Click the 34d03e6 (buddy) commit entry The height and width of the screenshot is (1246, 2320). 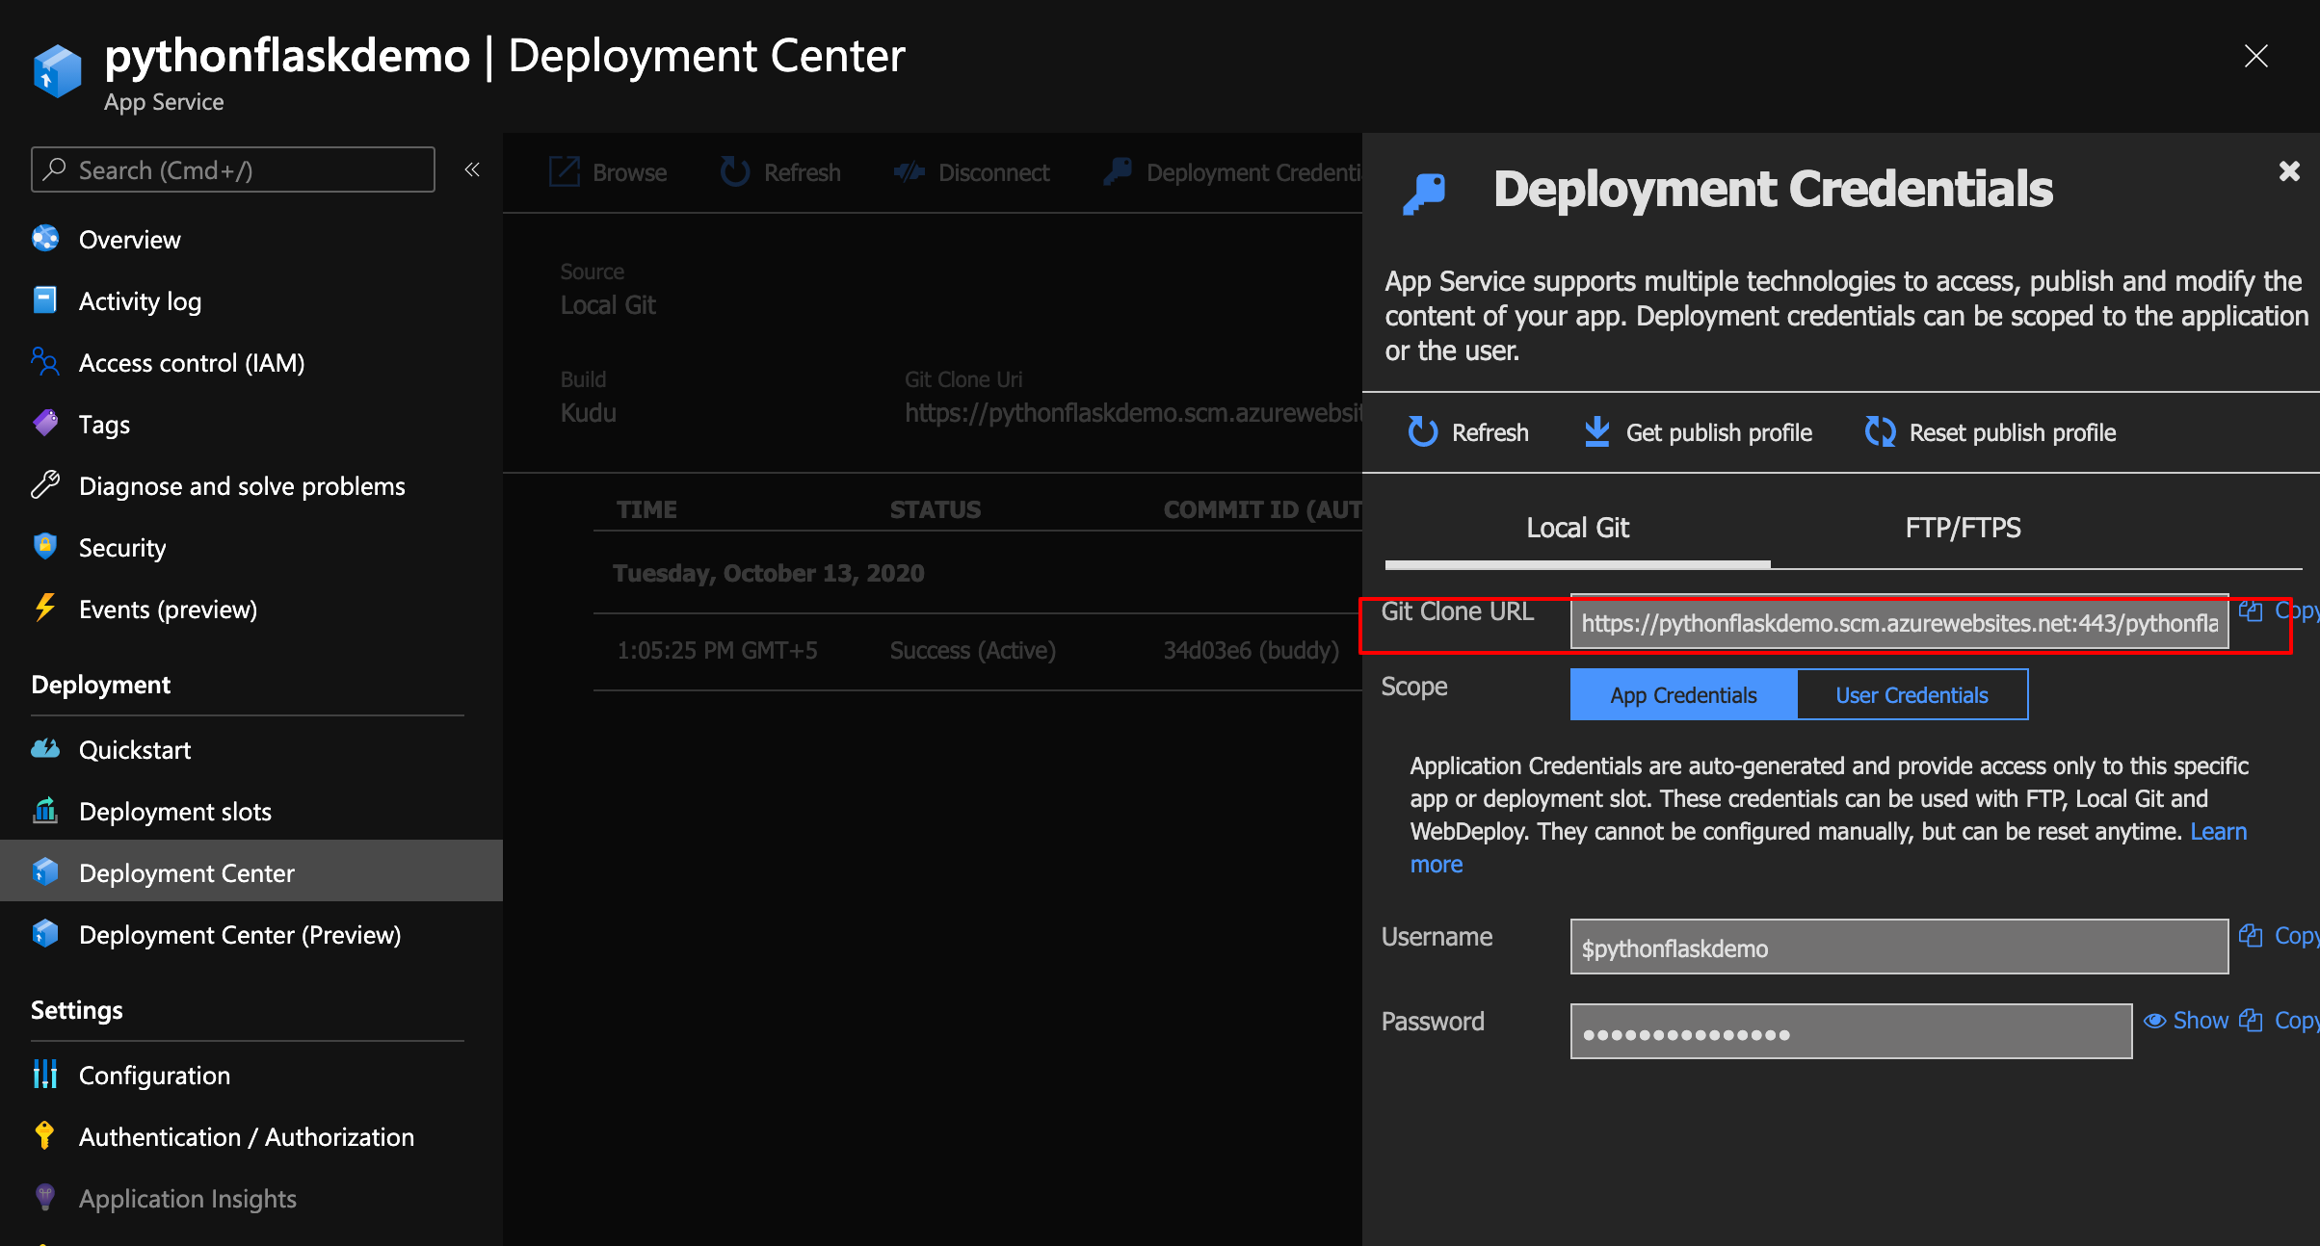[x=1251, y=651]
